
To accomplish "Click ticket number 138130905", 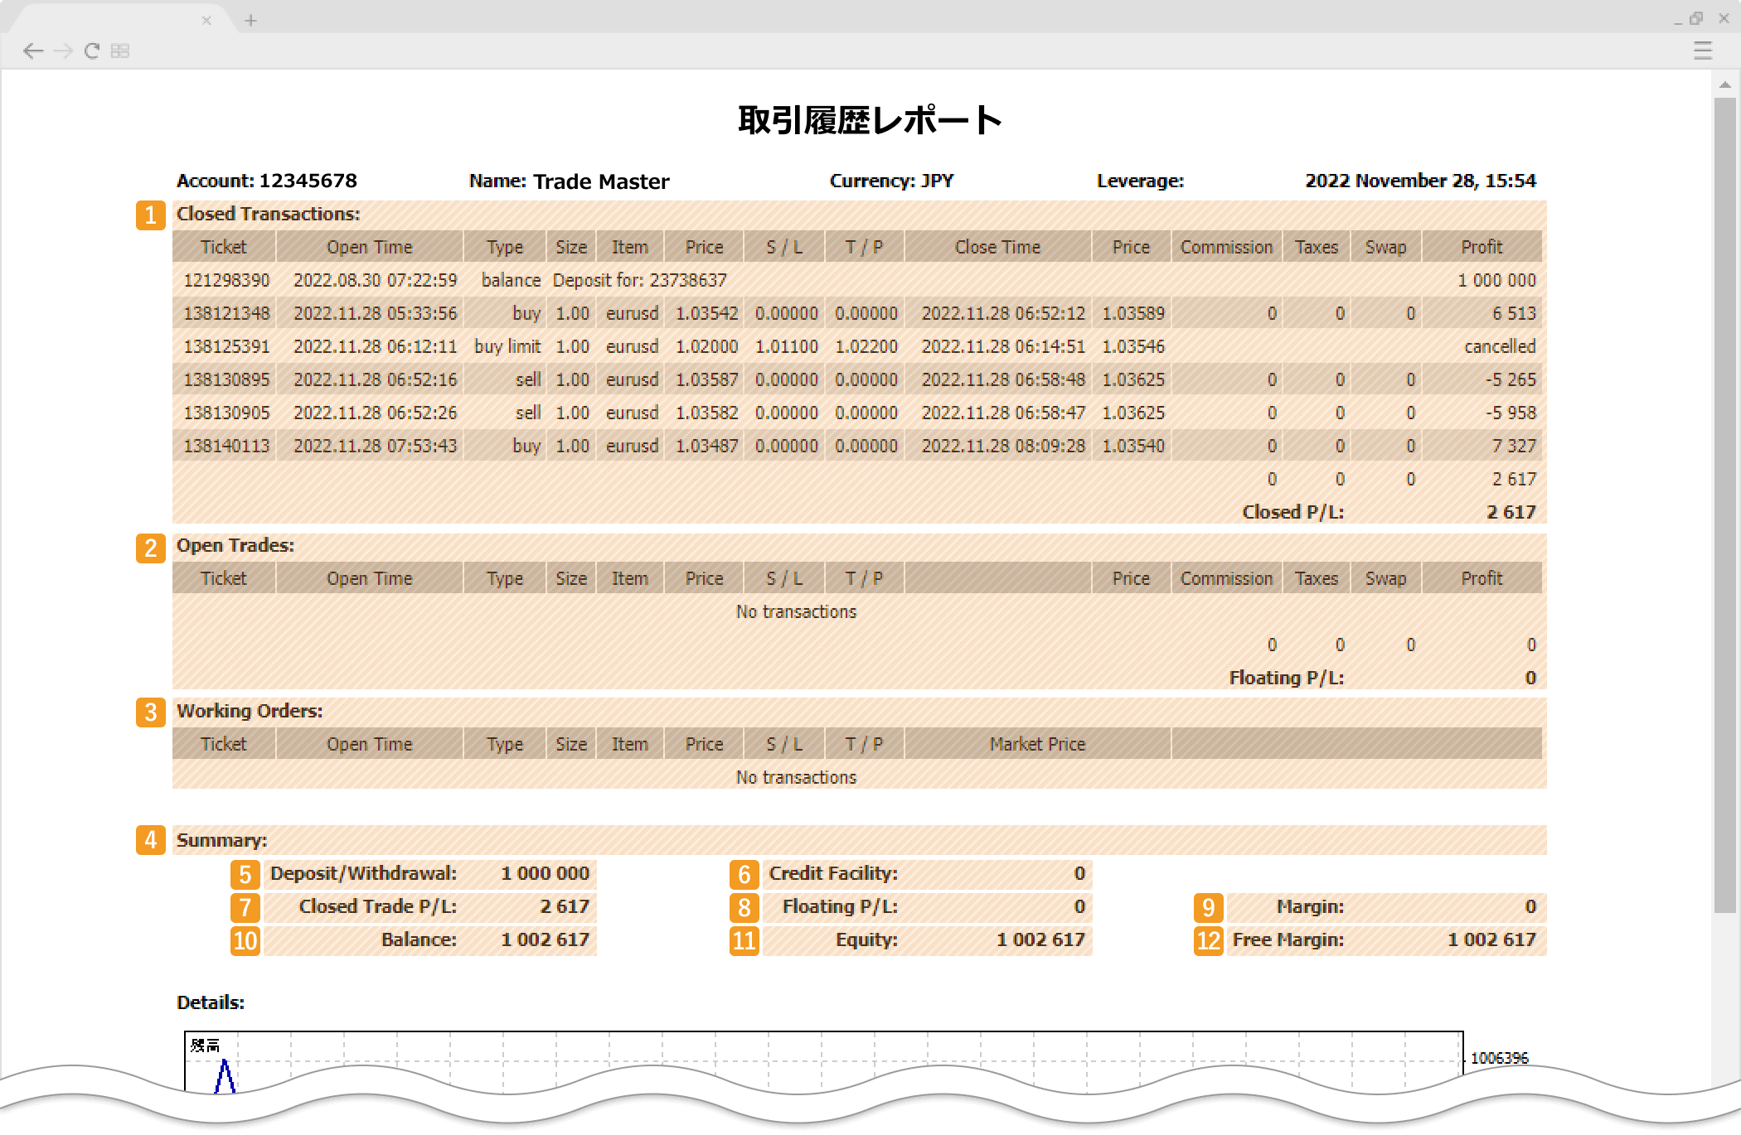I will tap(226, 413).
